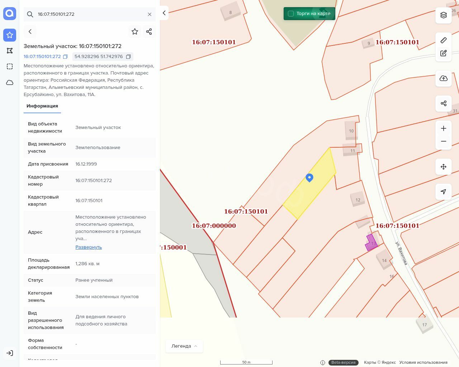Zoom out the map with minus button
The height and width of the screenshot is (367, 459).
[444, 141]
